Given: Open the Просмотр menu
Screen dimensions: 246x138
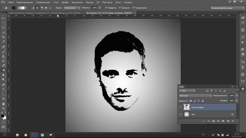Looking at the screenshot, I should [107, 2].
